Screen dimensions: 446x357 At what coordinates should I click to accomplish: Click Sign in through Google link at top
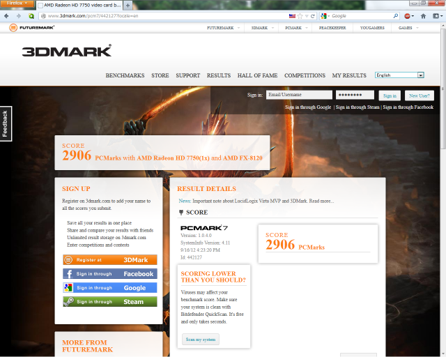pyautogui.click(x=308, y=107)
